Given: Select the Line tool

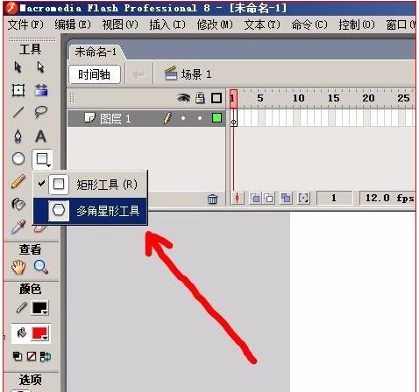Looking at the screenshot, I should tap(18, 112).
